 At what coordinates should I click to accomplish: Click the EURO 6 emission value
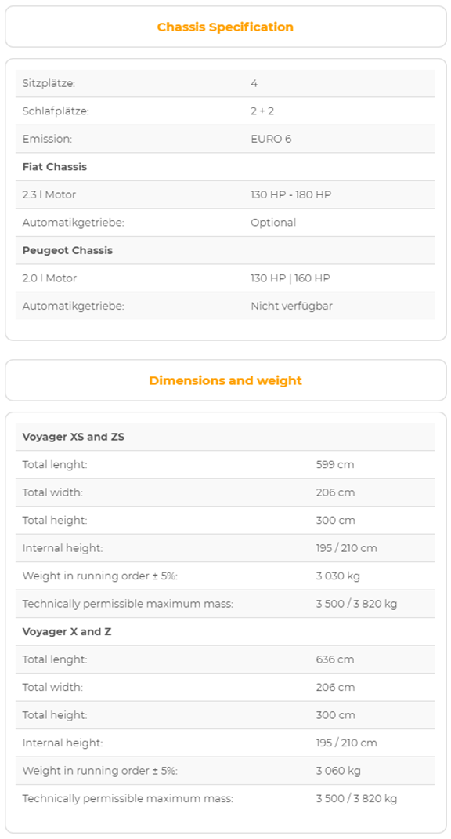coord(271,139)
